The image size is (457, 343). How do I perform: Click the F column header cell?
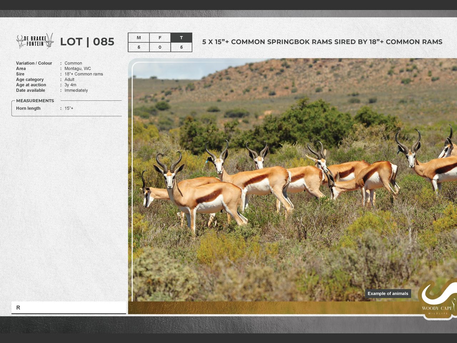[x=160, y=38]
